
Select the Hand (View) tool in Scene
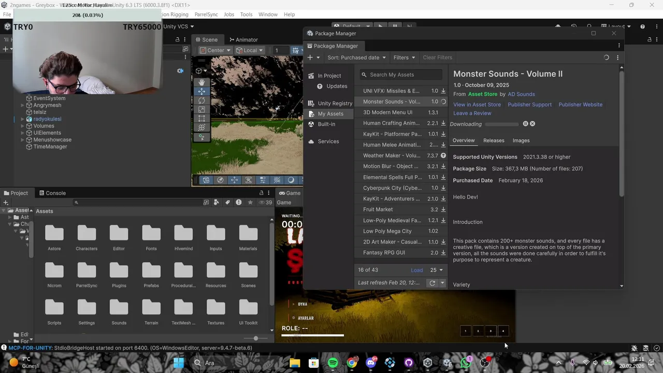click(x=201, y=82)
